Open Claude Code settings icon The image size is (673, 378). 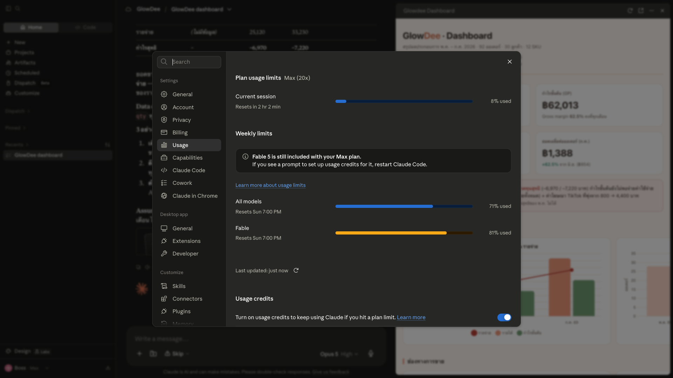164,170
